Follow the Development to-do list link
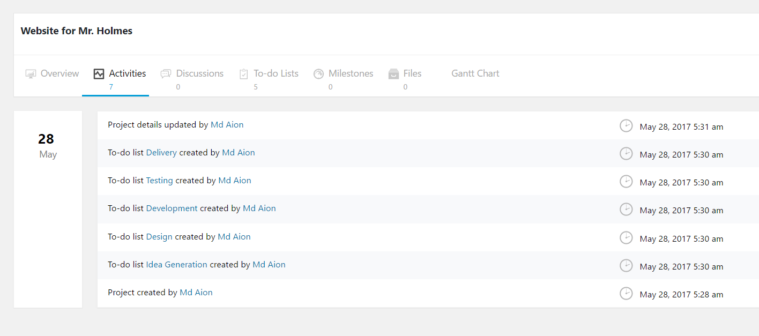The image size is (759, 336). (x=172, y=208)
